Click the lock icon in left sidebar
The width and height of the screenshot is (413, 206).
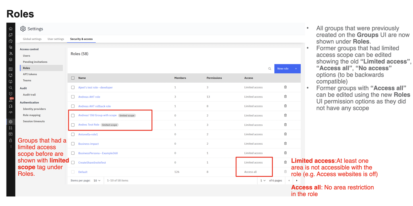(x=11, y=140)
